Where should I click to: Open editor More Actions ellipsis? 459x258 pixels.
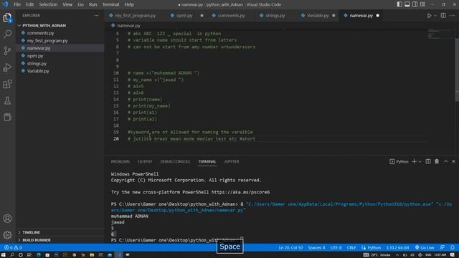pos(453,16)
